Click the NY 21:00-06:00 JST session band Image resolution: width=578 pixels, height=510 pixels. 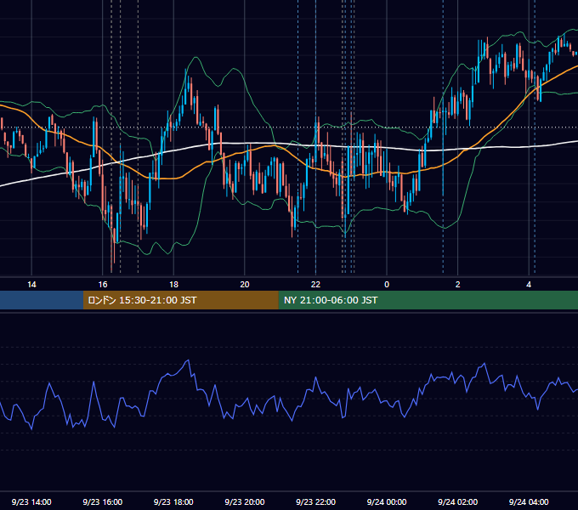click(428, 300)
